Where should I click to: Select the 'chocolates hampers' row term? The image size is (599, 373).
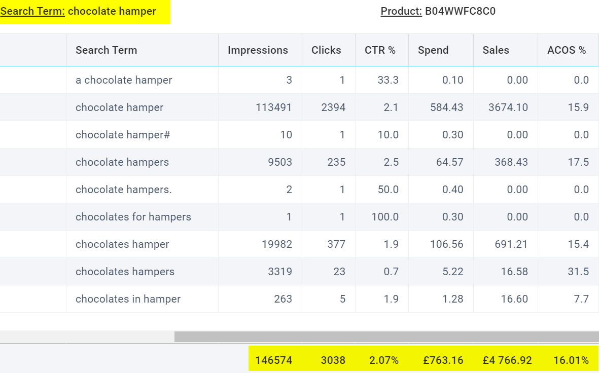pyautogui.click(x=125, y=272)
